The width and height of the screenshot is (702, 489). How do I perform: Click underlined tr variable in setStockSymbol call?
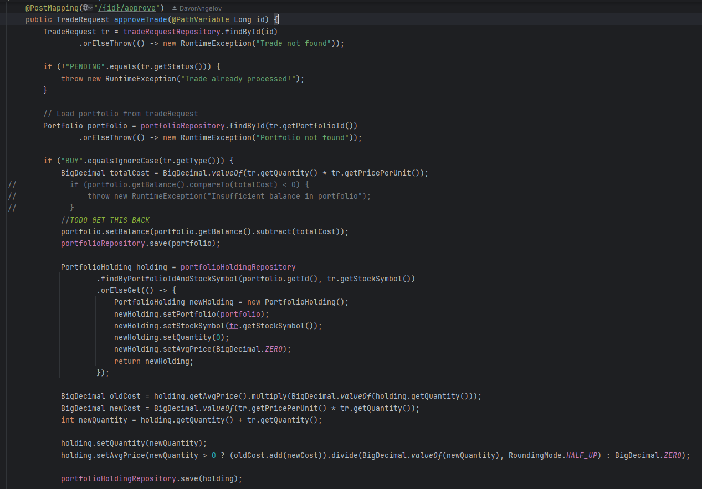pyautogui.click(x=233, y=326)
